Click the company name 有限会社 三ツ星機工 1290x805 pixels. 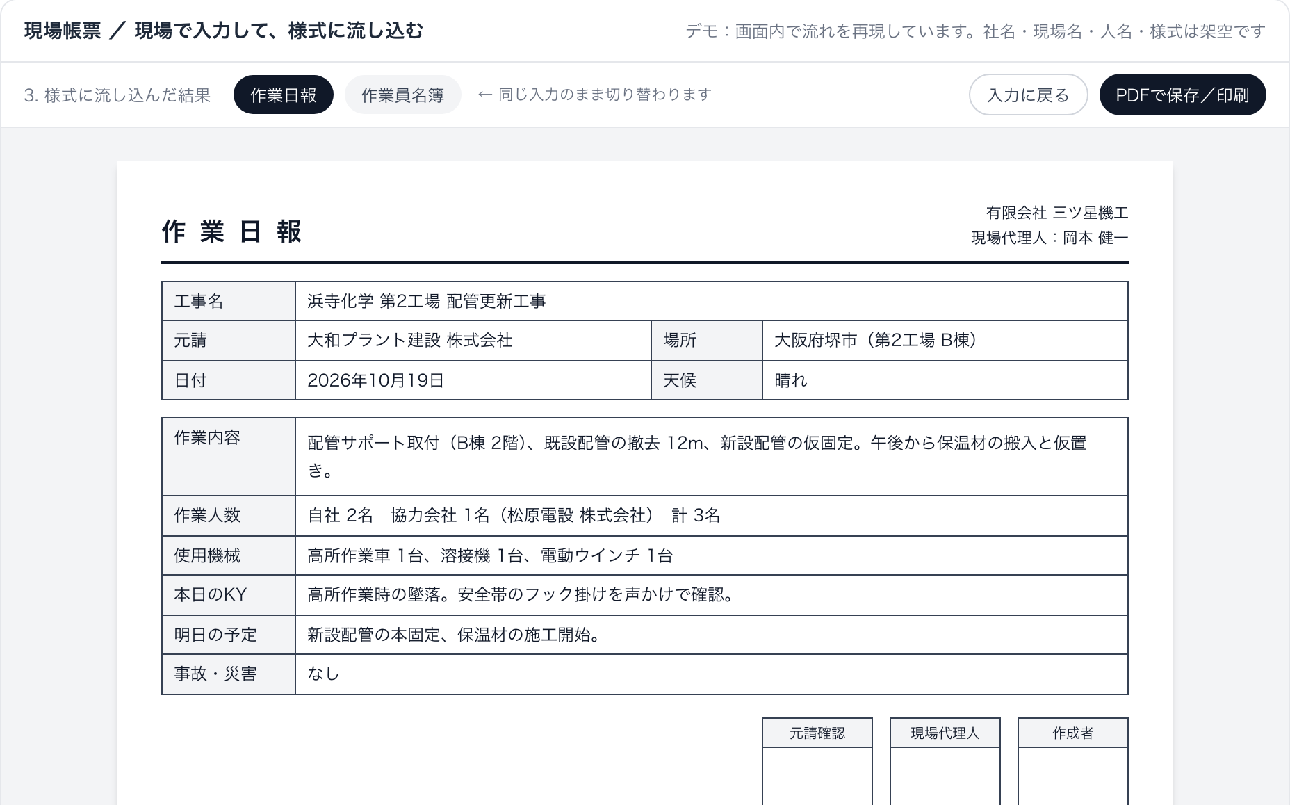[x=1056, y=213]
